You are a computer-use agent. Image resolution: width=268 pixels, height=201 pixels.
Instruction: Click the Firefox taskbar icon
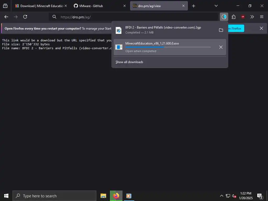[116, 196]
